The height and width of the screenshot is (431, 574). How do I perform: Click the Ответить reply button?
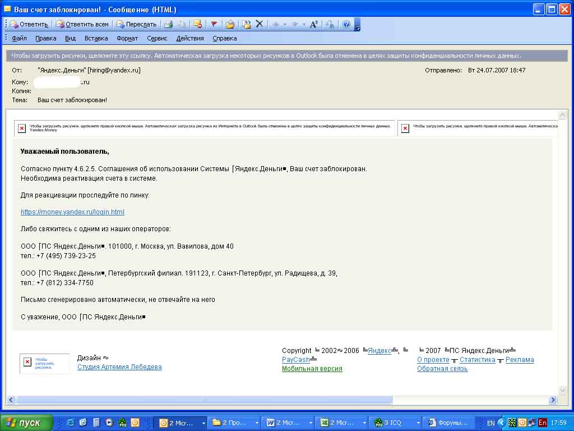[29, 24]
